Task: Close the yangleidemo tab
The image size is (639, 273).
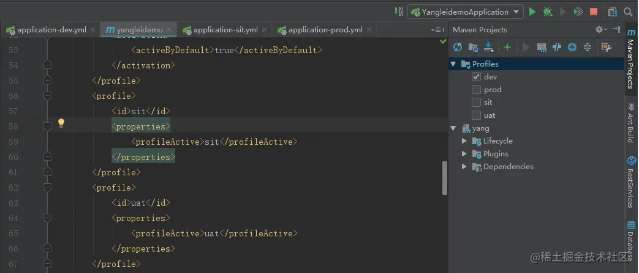Action: 170,30
